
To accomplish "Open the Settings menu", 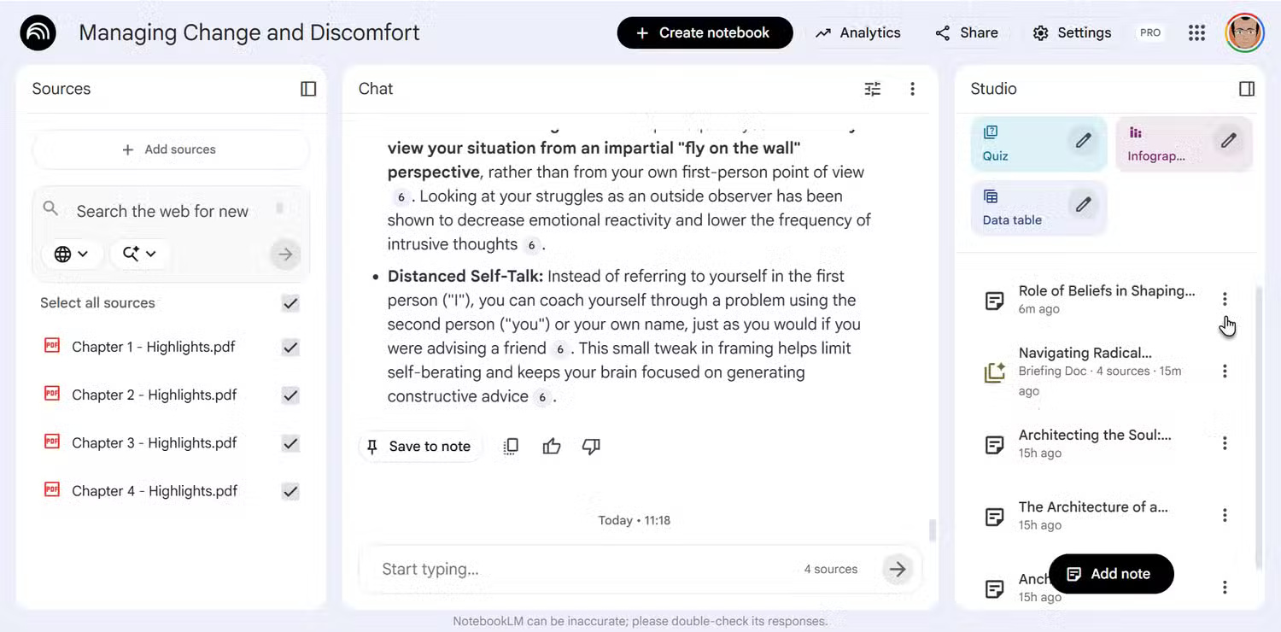I will (x=1072, y=33).
